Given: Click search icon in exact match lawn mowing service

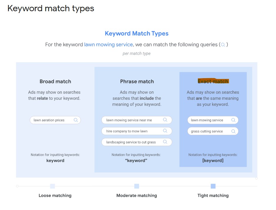Looking at the screenshot, I should [x=233, y=120].
